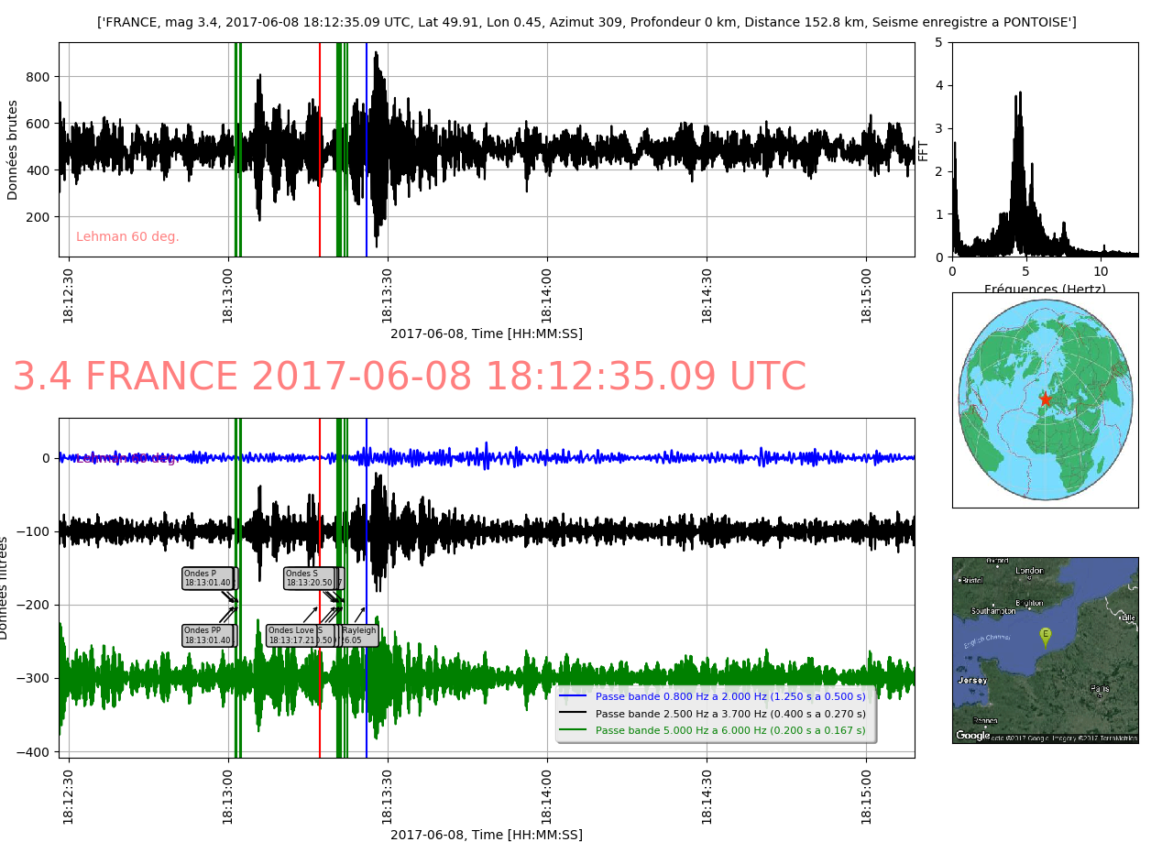
Task: Click the Jersey label on the satellite map
Action: pos(970,681)
